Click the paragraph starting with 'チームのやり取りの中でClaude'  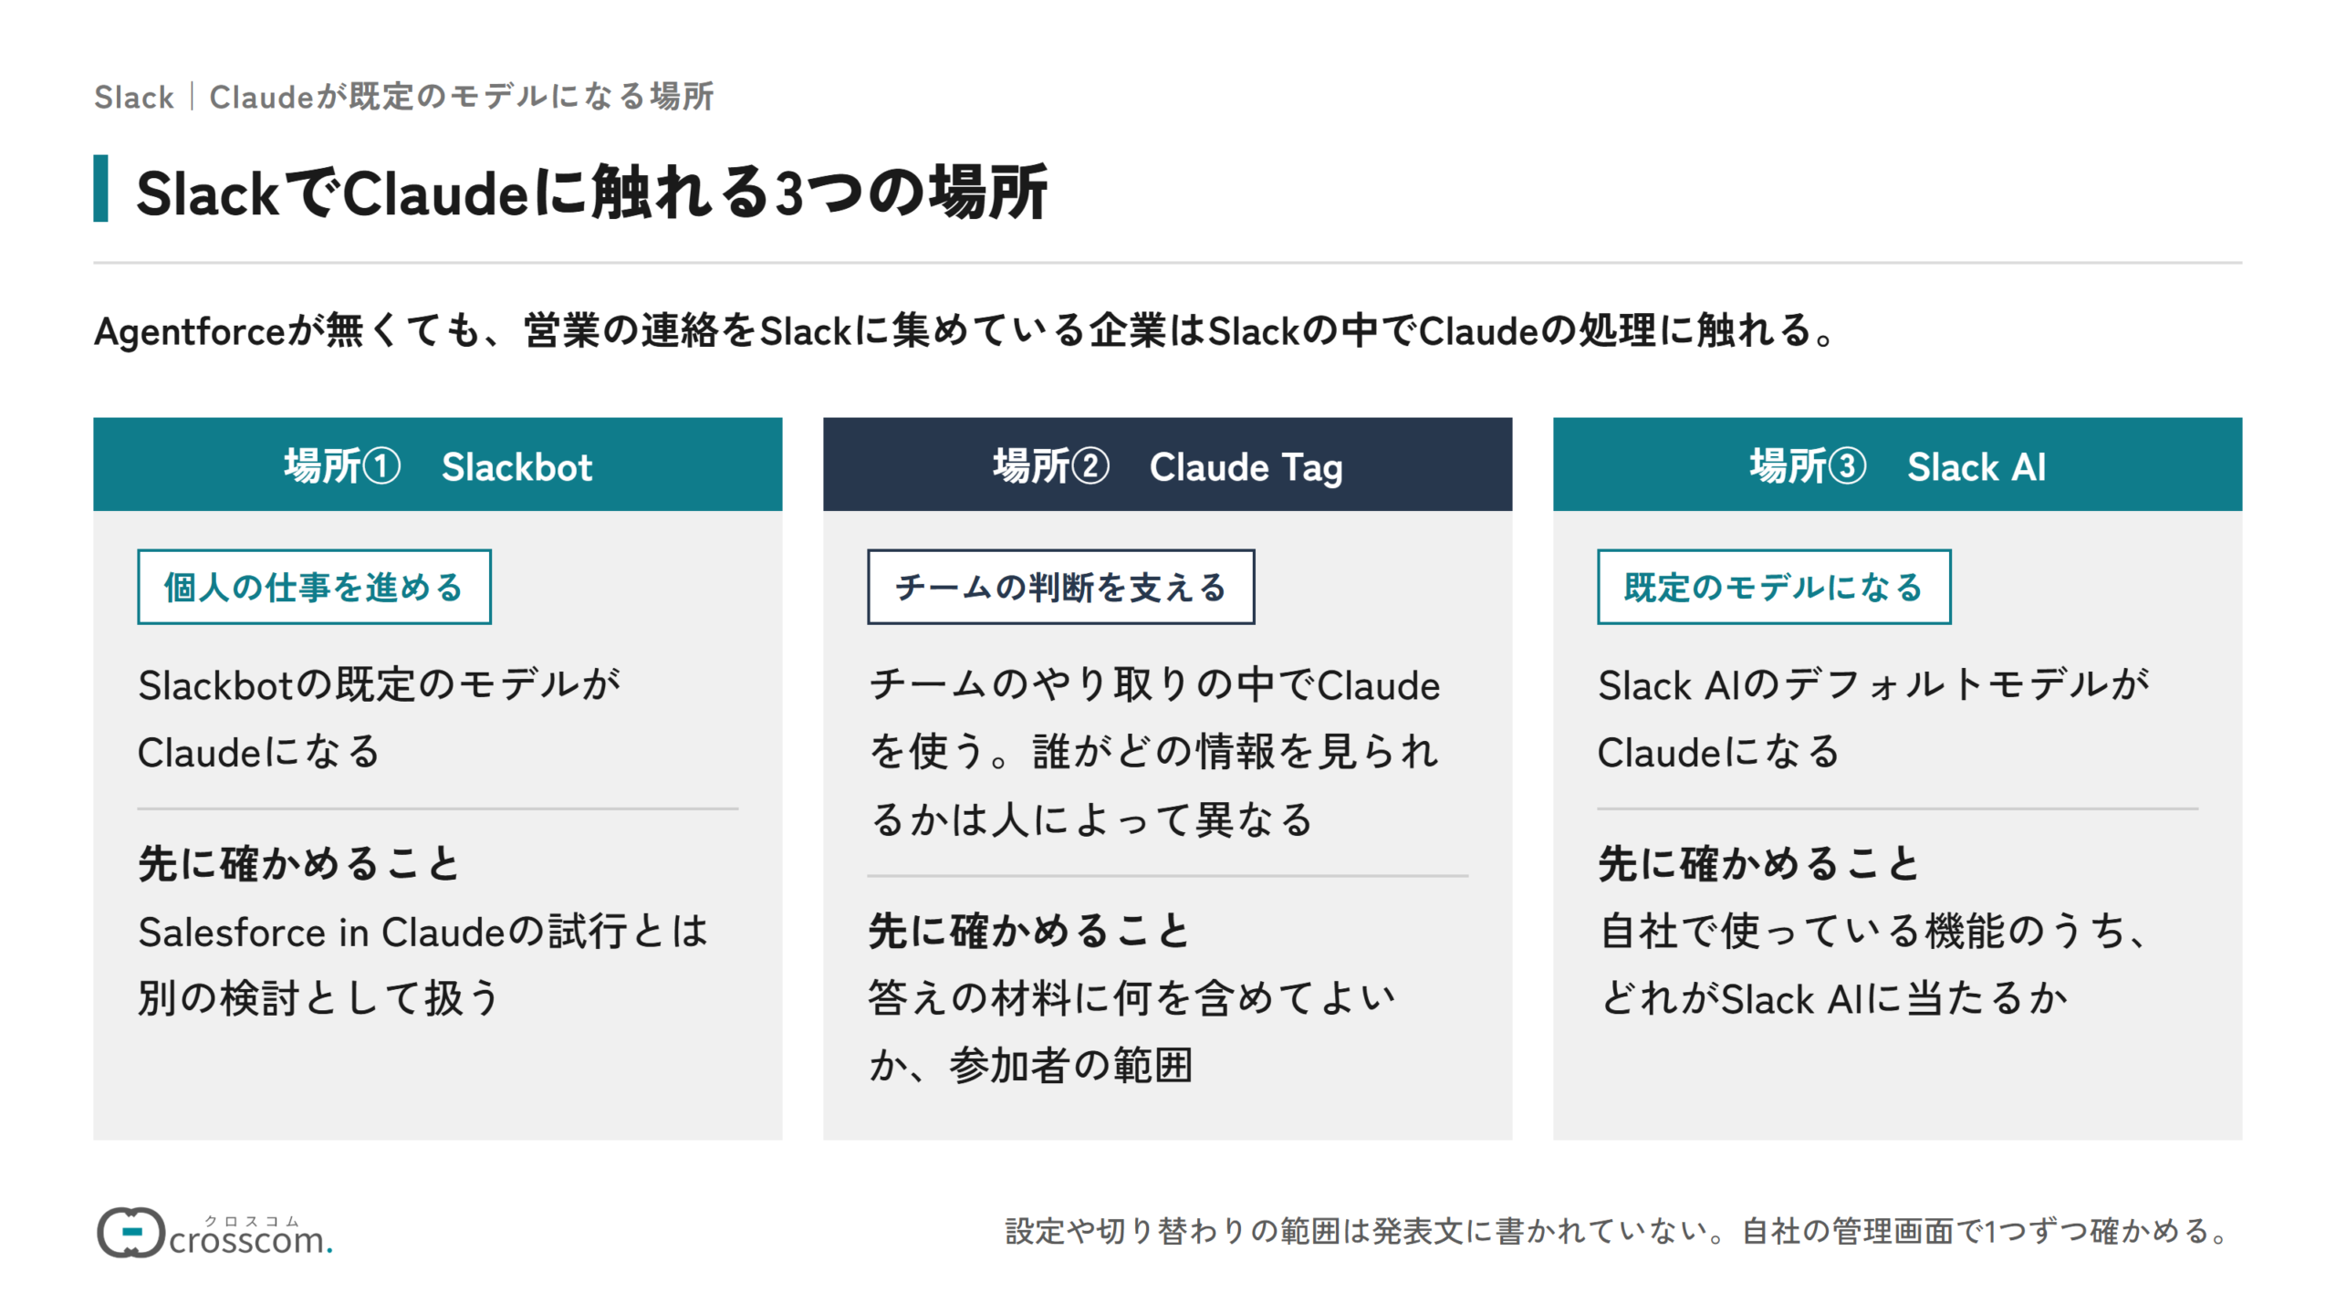coord(1154,751)
